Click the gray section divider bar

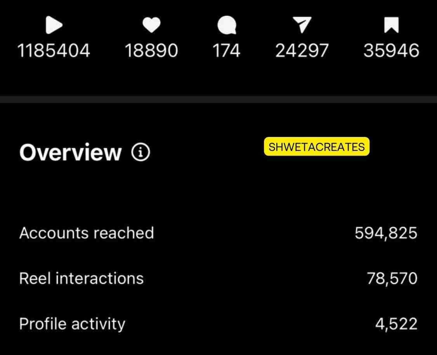(x=218, y=99)
